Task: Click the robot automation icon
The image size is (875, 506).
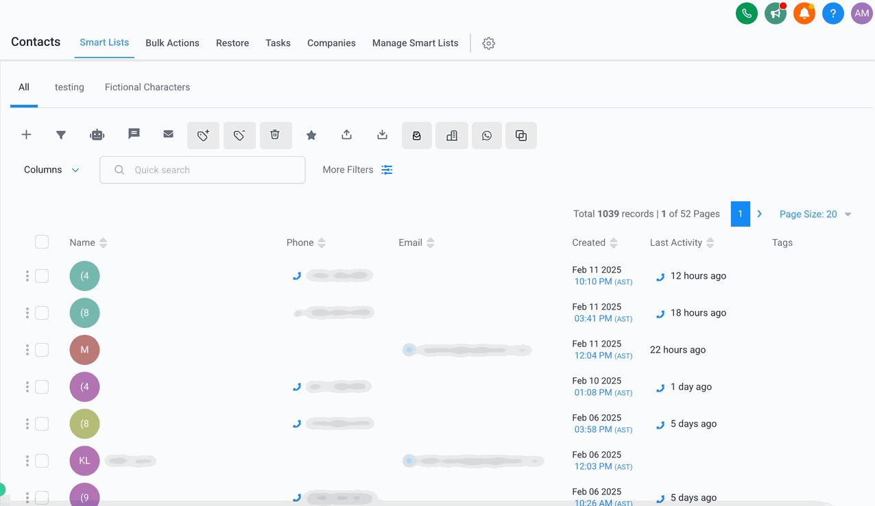Action: 97,135
